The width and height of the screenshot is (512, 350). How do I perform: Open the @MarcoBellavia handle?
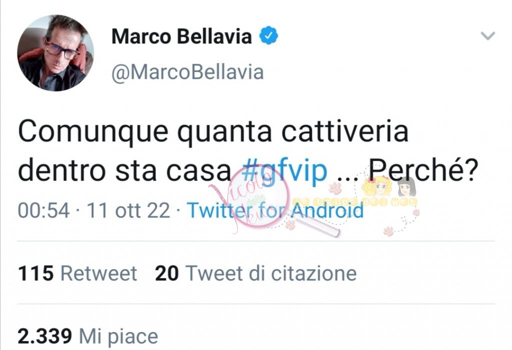(x=187, y=72)
